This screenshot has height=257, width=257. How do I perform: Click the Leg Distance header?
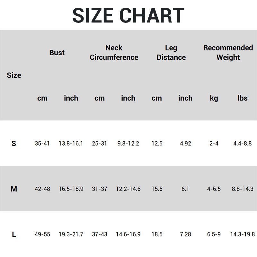171,53
